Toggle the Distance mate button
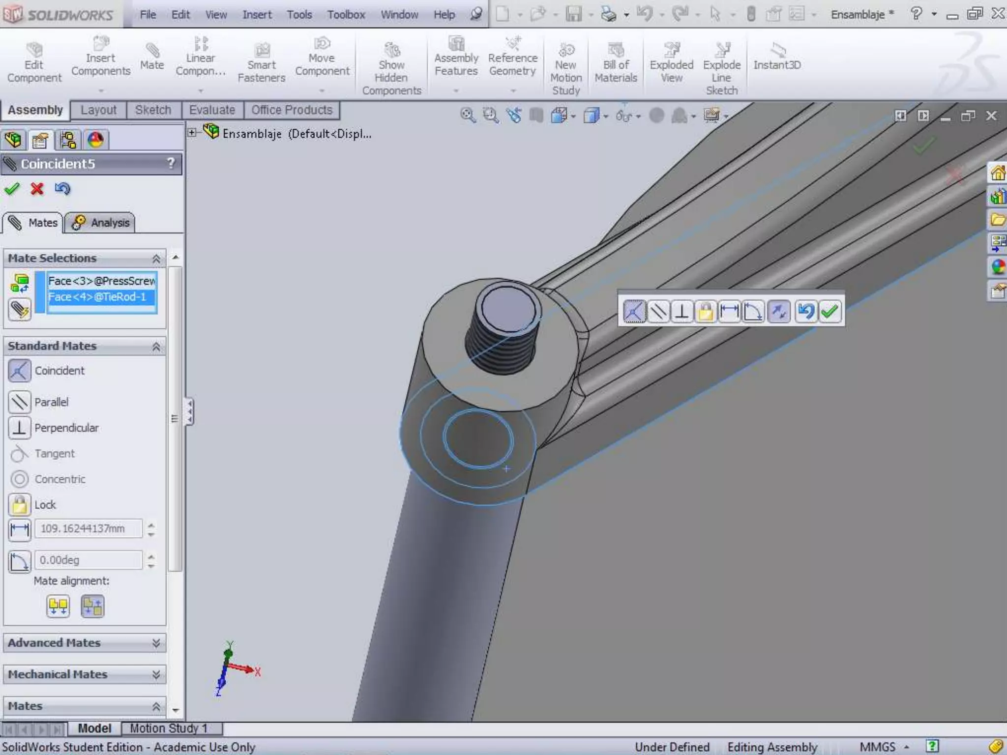Screen dimensions: 1007x755 pos(20,529)
